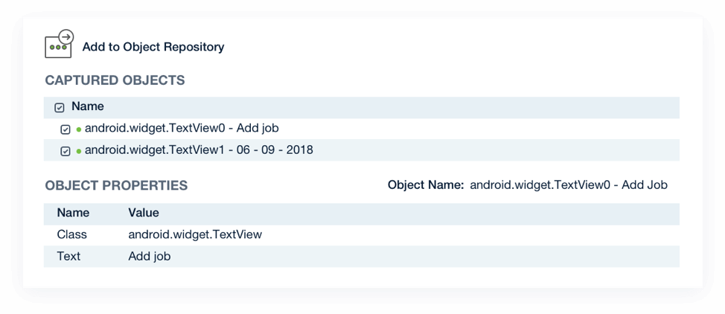Screen dimensions: 725x314
Task: Select android.widget.TextView0 - Add job object
Action: [x=182, y=128]
